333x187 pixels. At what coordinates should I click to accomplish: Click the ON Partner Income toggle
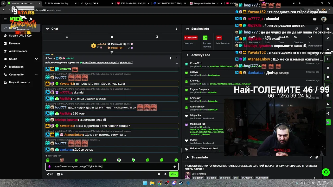[205, 38]
